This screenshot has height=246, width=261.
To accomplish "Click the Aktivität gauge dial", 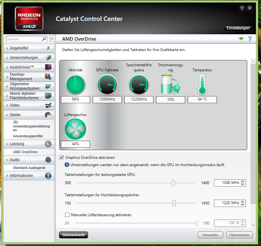I will [75, 85].
